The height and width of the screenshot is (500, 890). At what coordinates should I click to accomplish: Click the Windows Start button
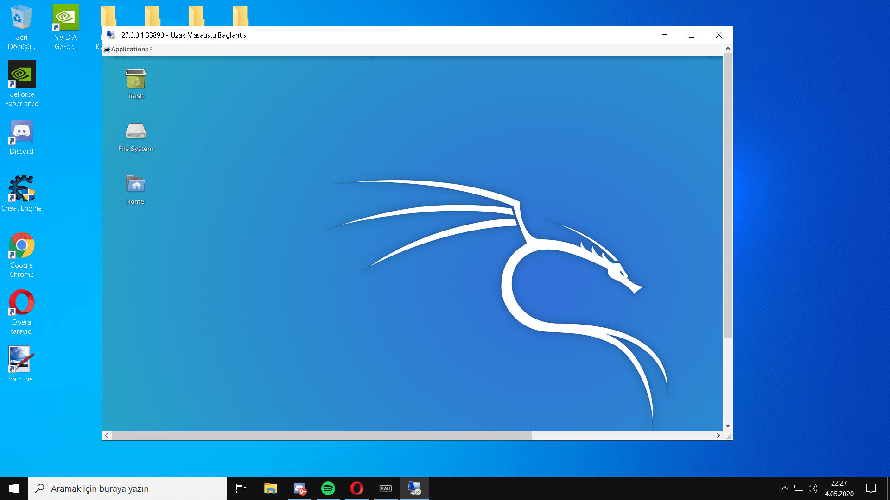coord(14,488)
